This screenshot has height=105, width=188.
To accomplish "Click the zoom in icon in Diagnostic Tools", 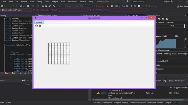I will tap(159, 19).
